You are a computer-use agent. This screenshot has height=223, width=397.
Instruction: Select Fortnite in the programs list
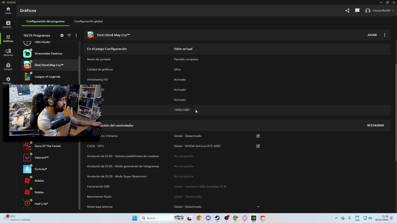51,169
